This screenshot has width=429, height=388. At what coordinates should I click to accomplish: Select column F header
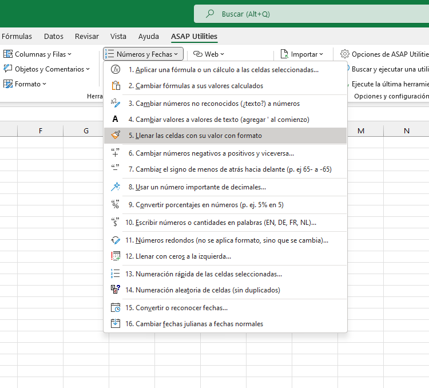[40, 131]
